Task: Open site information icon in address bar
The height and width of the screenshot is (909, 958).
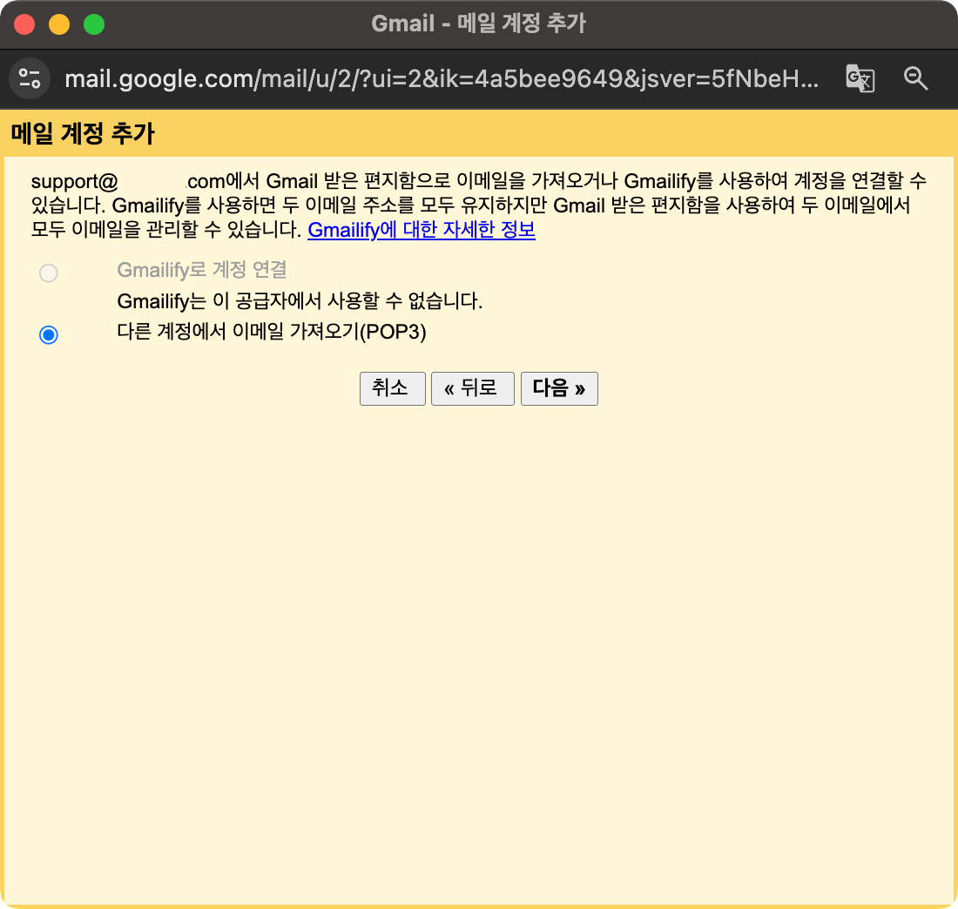Action: point(30,78)
